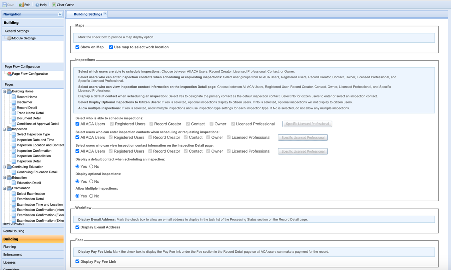Disable the Display Pay Fee Link checkbox
451x270 pixels.
[77, 261]
